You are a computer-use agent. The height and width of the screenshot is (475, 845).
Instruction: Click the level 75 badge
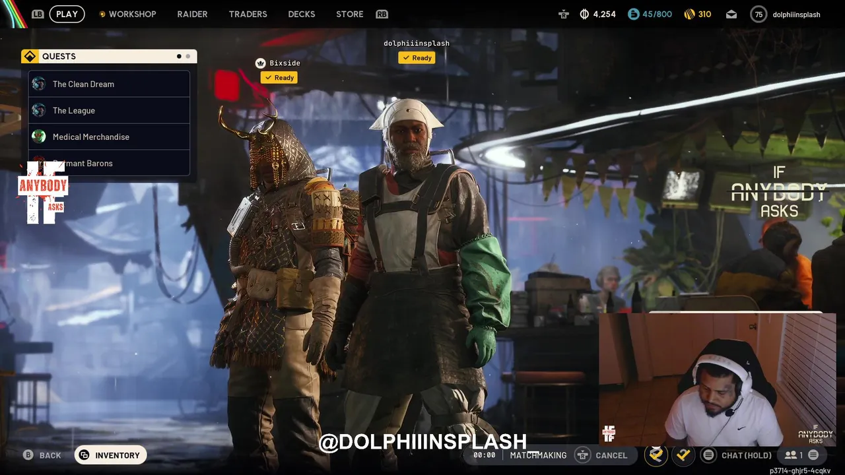point(759,14)
